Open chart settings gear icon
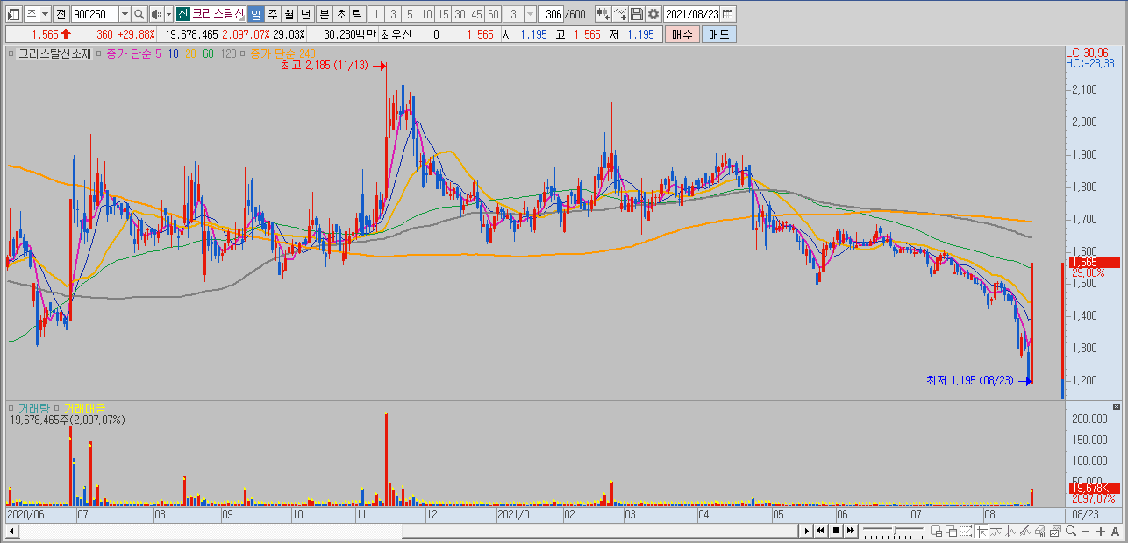Image resolution: width=1128 pixels, height=543 pixels. tap(653, 14)
